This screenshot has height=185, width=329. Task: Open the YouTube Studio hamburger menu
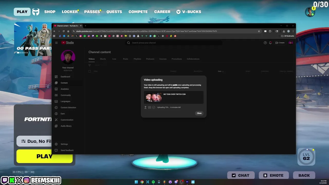coord(56,43)
